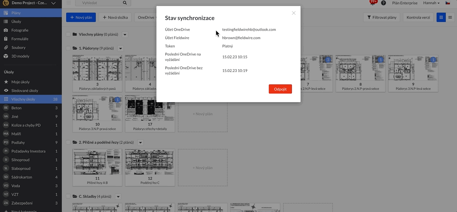
Task: Click the star icon for Moje úkoly
Action: (6, 82)
